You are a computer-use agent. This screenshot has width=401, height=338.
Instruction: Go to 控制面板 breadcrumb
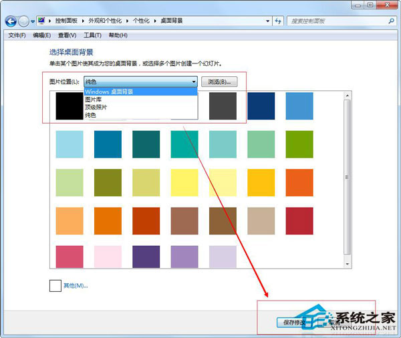[66, 21]
